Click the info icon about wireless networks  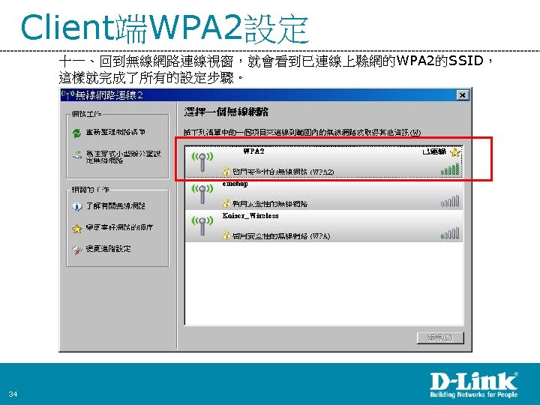click(x=76, y=206)
